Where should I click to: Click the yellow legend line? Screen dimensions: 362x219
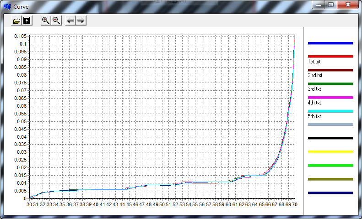coord(330,151)
